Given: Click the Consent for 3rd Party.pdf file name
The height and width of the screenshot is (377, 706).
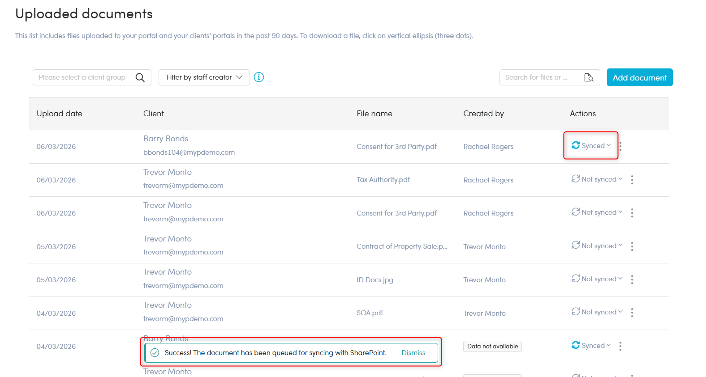Looking at the screenshot, I should (x=396, y=147).
